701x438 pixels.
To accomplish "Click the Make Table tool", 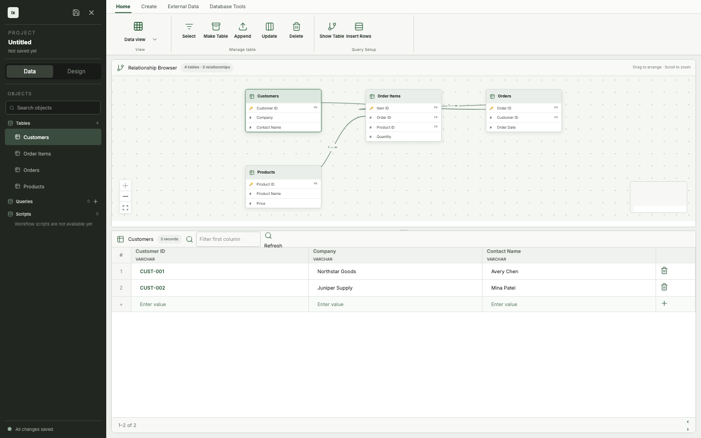I will (x=216, y=30).
